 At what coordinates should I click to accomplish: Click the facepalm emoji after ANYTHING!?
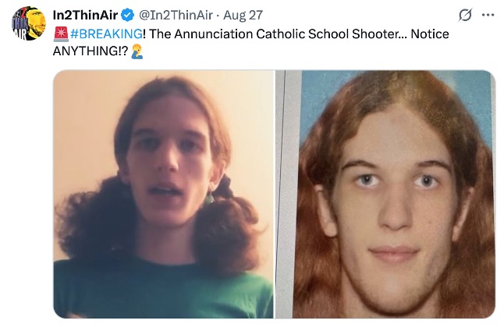137,51
